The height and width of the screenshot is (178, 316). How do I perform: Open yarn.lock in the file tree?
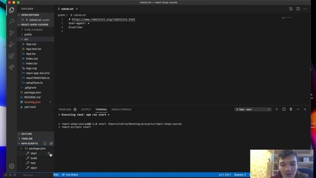(30, 107)
